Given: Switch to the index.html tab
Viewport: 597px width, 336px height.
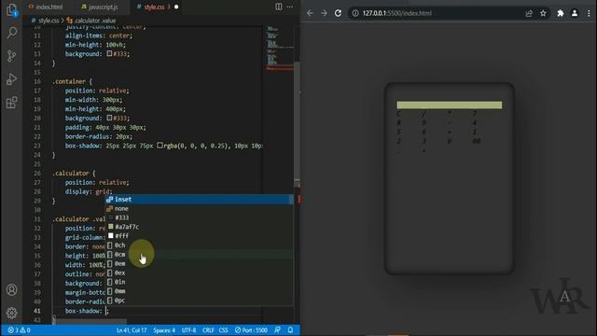Looking at the screenshot, I should click(x=46, y=7).
